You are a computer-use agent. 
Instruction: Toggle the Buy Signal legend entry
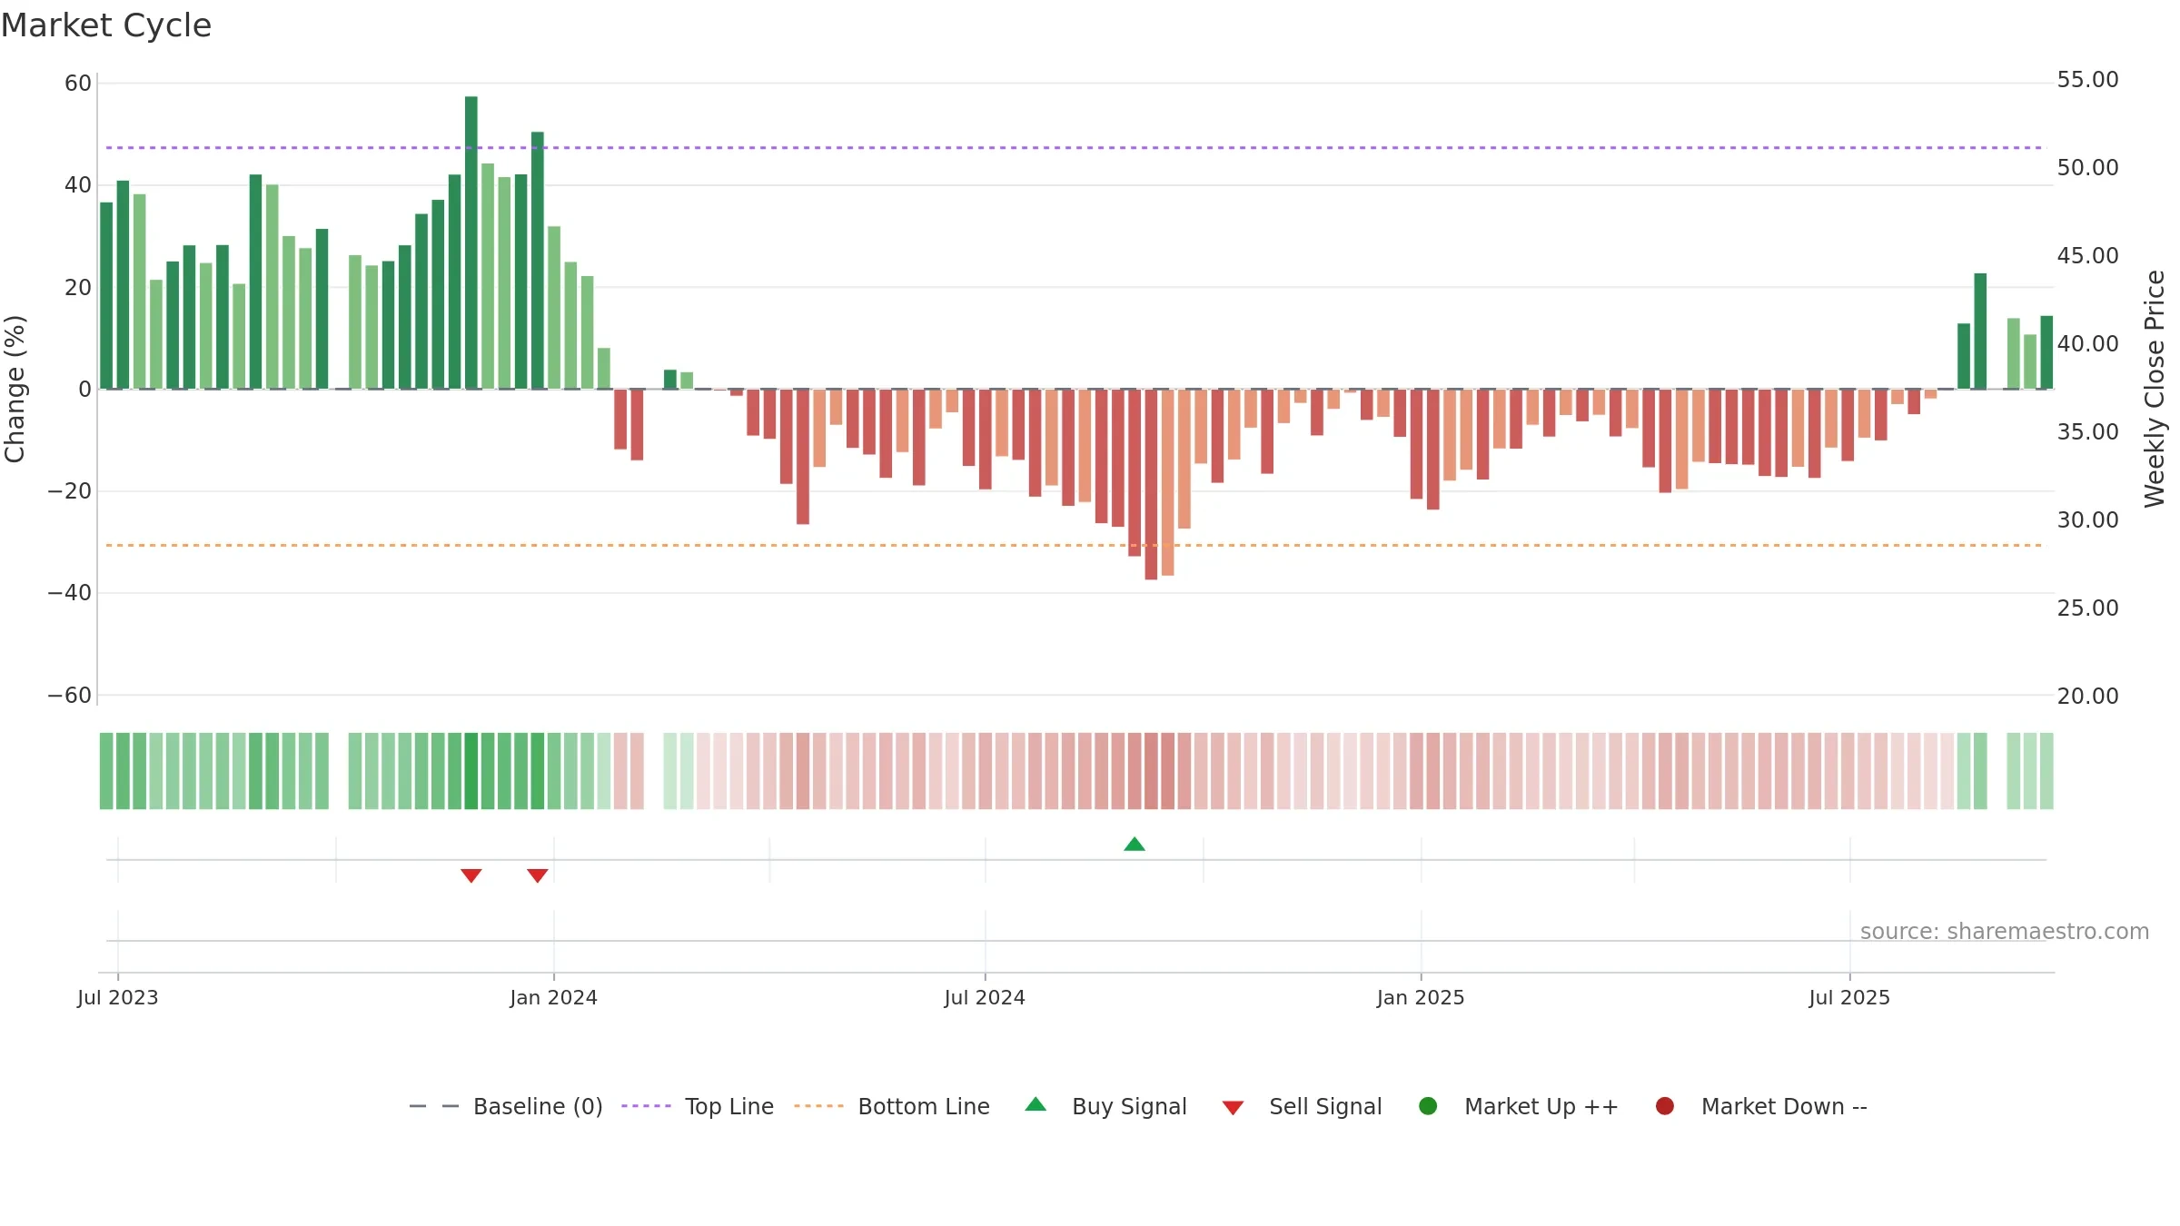[x=1105, y=1106]
